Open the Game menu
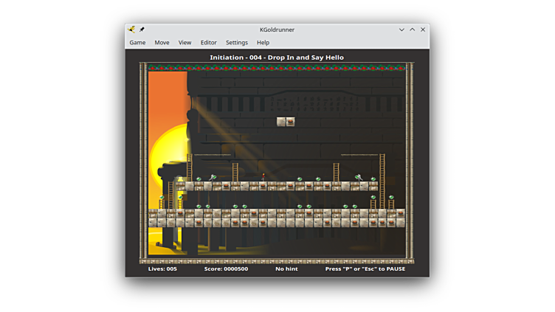 pyautogui.click(x=137, y=43)
